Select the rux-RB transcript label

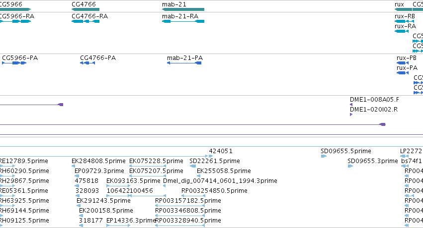[405, 16]
